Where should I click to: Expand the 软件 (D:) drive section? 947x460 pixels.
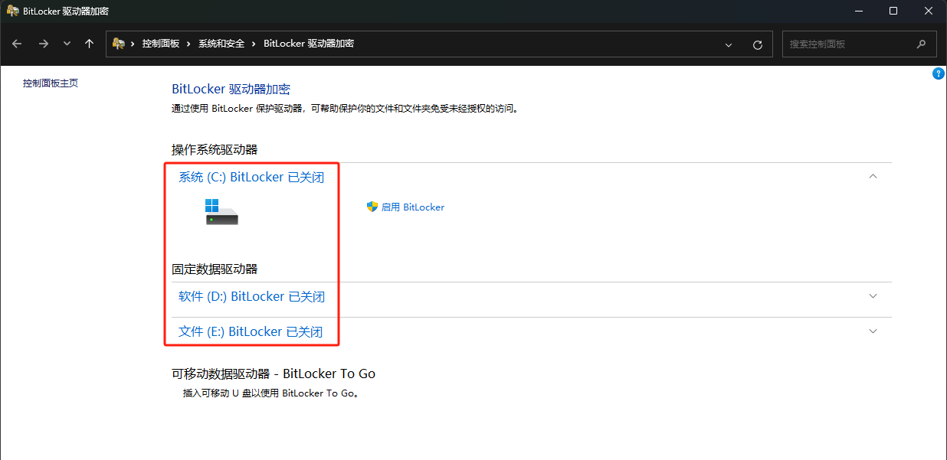pyautogui.click(x=873, y=296)
